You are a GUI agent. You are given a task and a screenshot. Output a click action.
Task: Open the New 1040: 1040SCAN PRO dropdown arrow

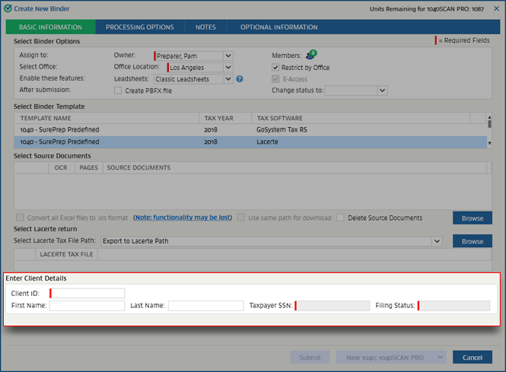[440, 357]
